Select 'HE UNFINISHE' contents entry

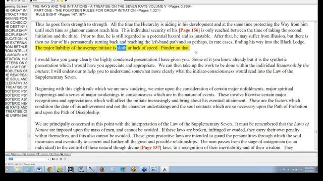click(x=16, y=115)
